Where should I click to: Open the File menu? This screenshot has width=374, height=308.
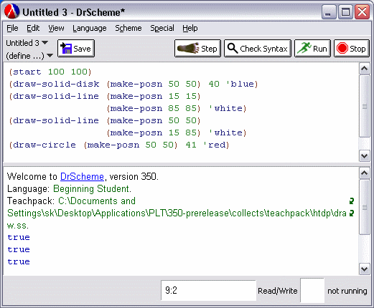pos(12,28)
